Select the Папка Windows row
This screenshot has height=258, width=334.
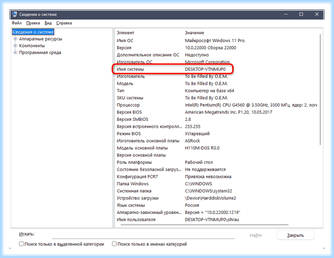tap(217, 184)
